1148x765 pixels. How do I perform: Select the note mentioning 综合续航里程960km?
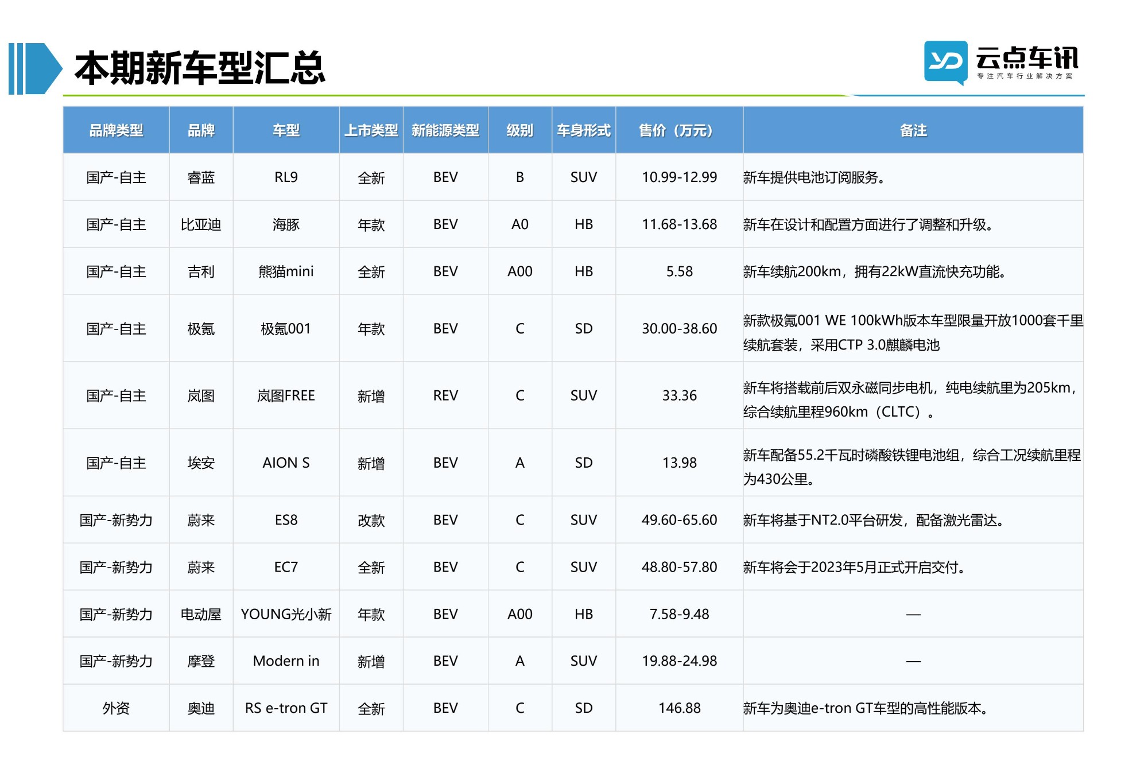911,399
